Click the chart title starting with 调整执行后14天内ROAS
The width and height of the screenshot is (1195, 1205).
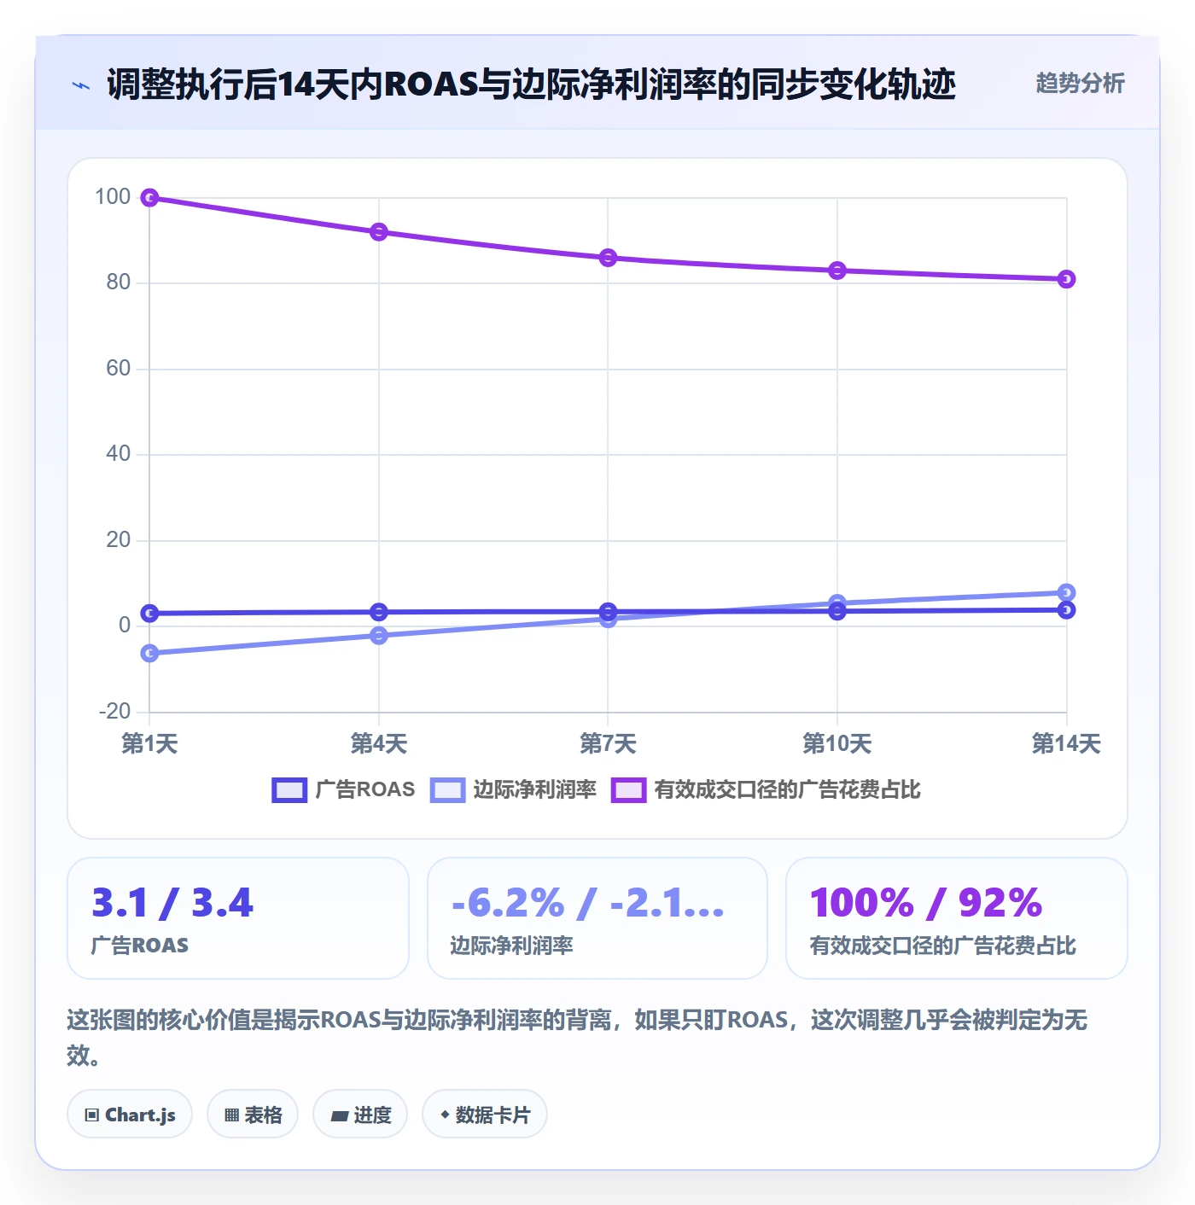click(531, 84)
